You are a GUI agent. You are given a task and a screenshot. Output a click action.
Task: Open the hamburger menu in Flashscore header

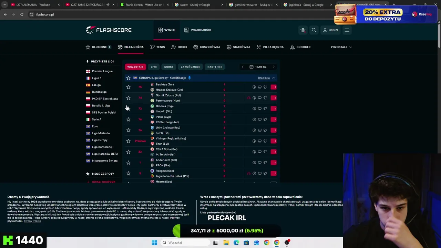click(x=347, y=30)
